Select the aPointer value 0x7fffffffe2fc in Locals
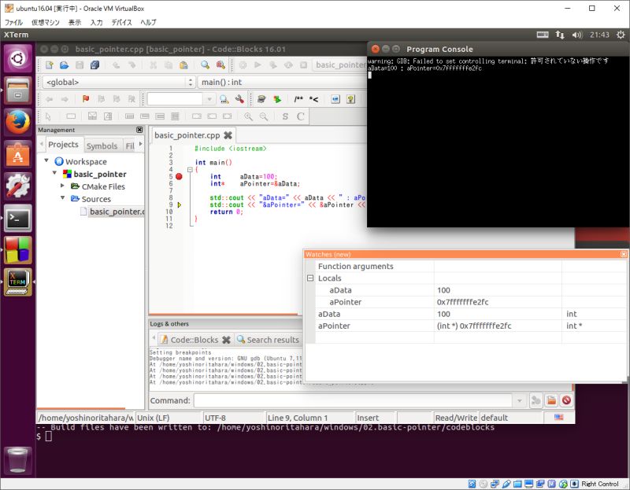 point(462,302)
